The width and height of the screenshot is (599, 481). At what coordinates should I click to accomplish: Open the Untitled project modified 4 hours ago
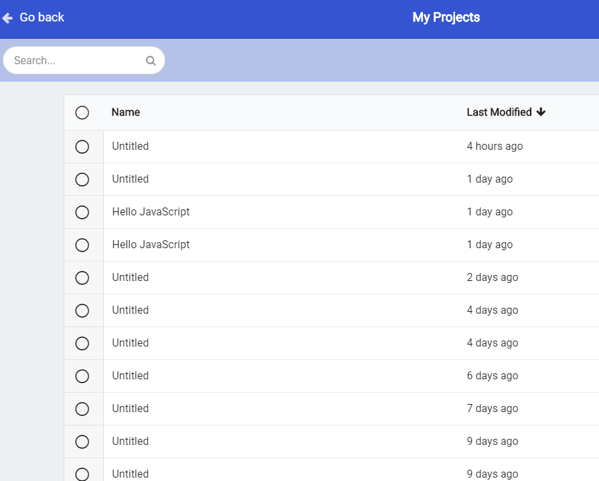131,146
